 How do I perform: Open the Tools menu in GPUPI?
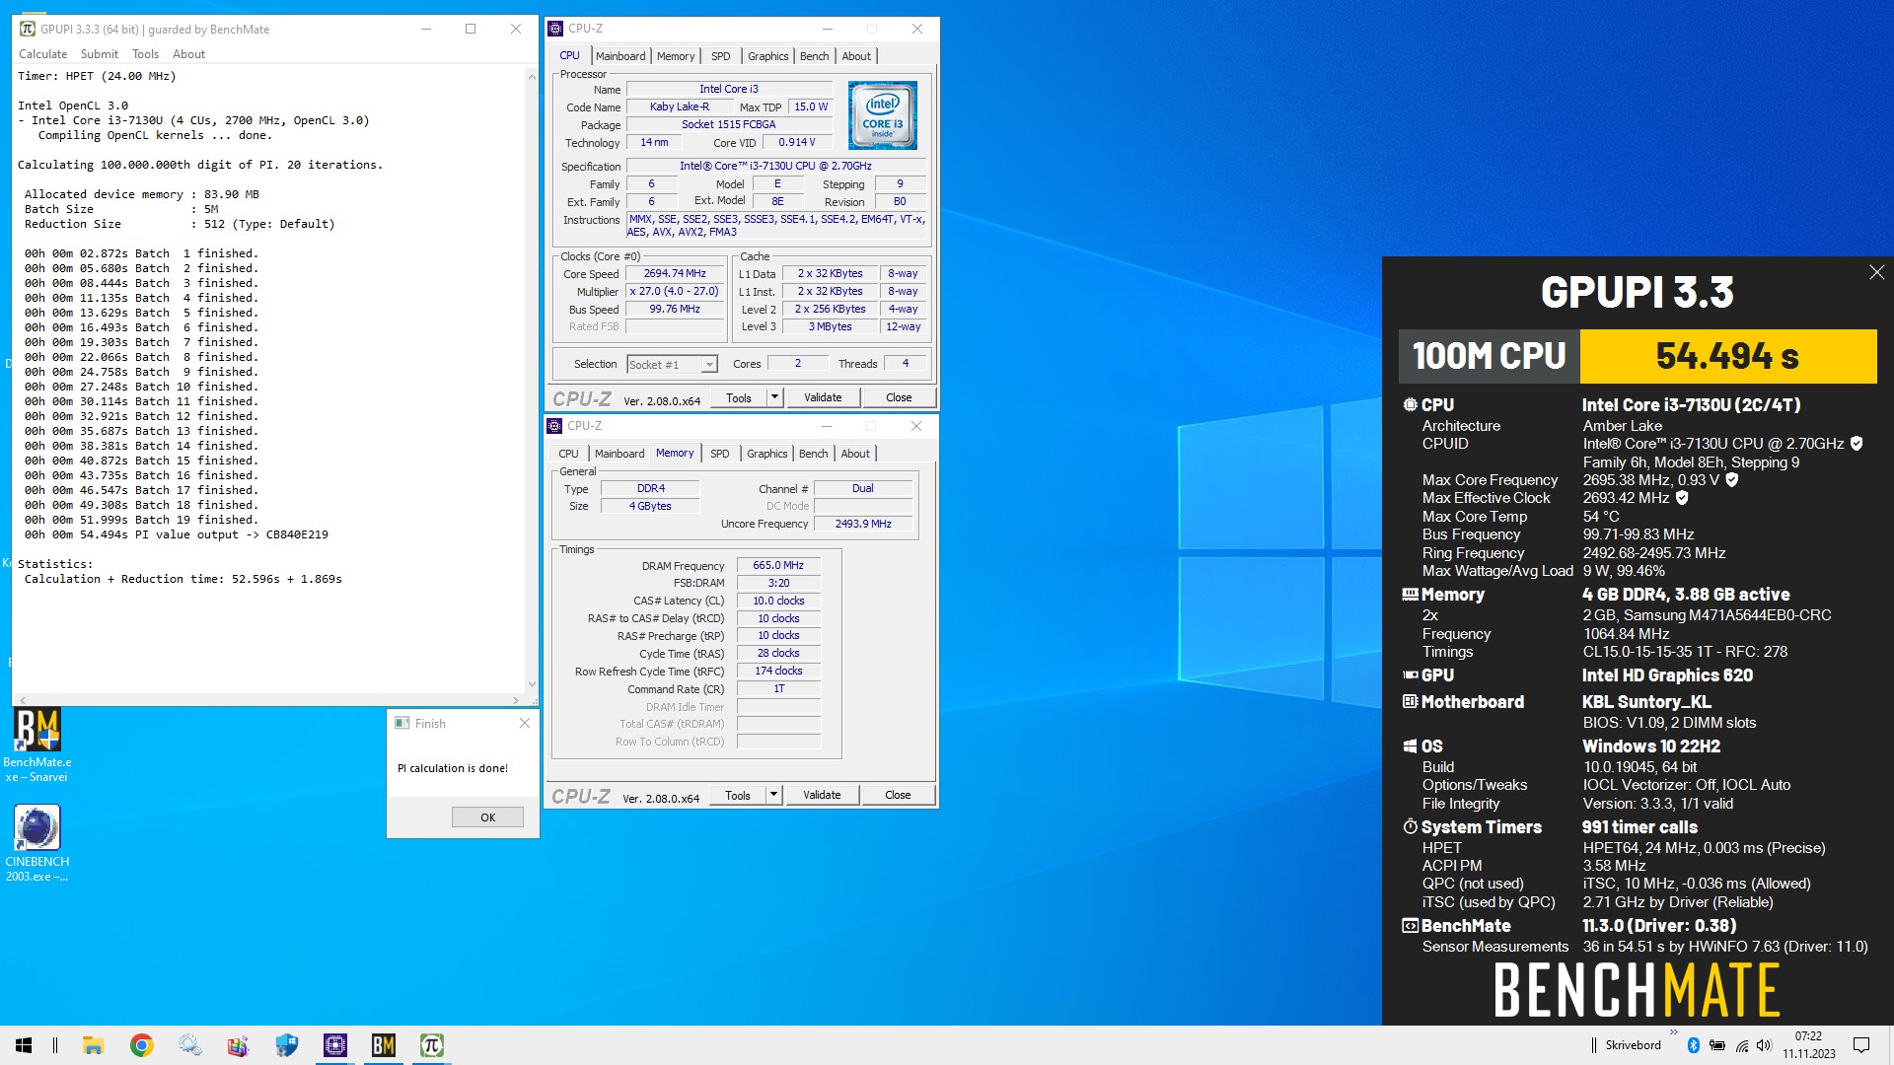pyautogui.click(x=146, y=54)
